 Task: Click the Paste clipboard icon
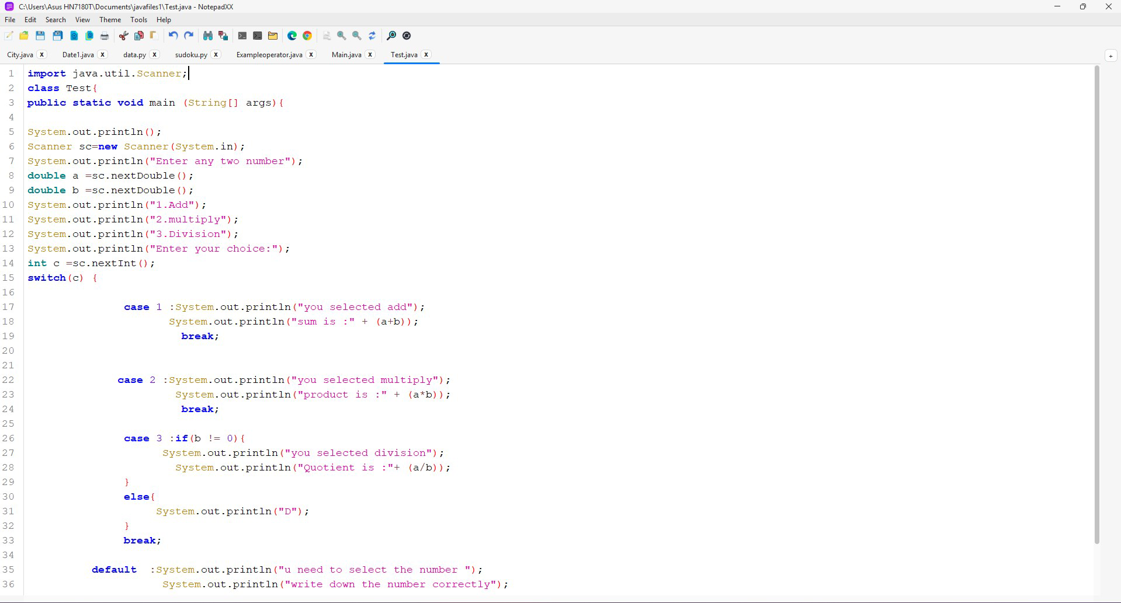tap(154, 36)
